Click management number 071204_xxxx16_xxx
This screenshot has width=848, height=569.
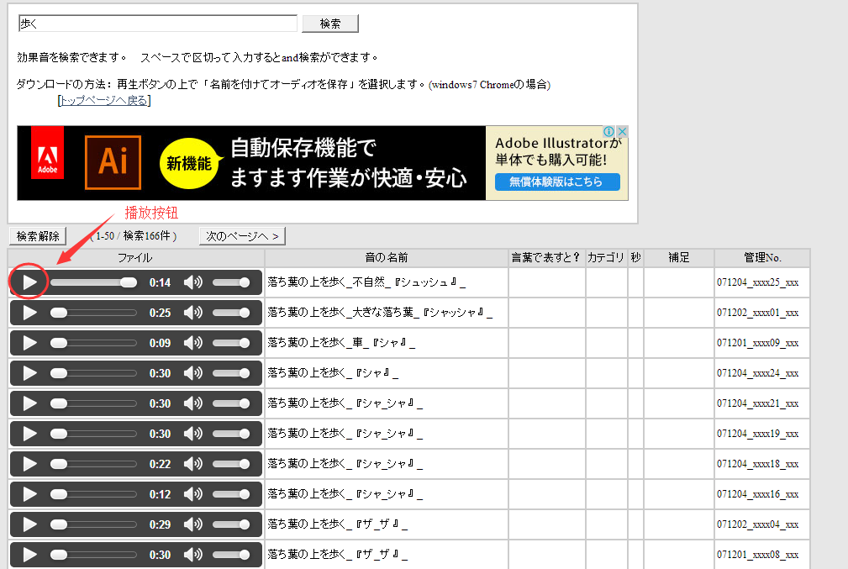pos(758,494)
